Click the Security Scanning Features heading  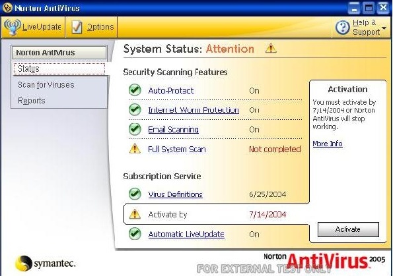click(x=175, y=72)
